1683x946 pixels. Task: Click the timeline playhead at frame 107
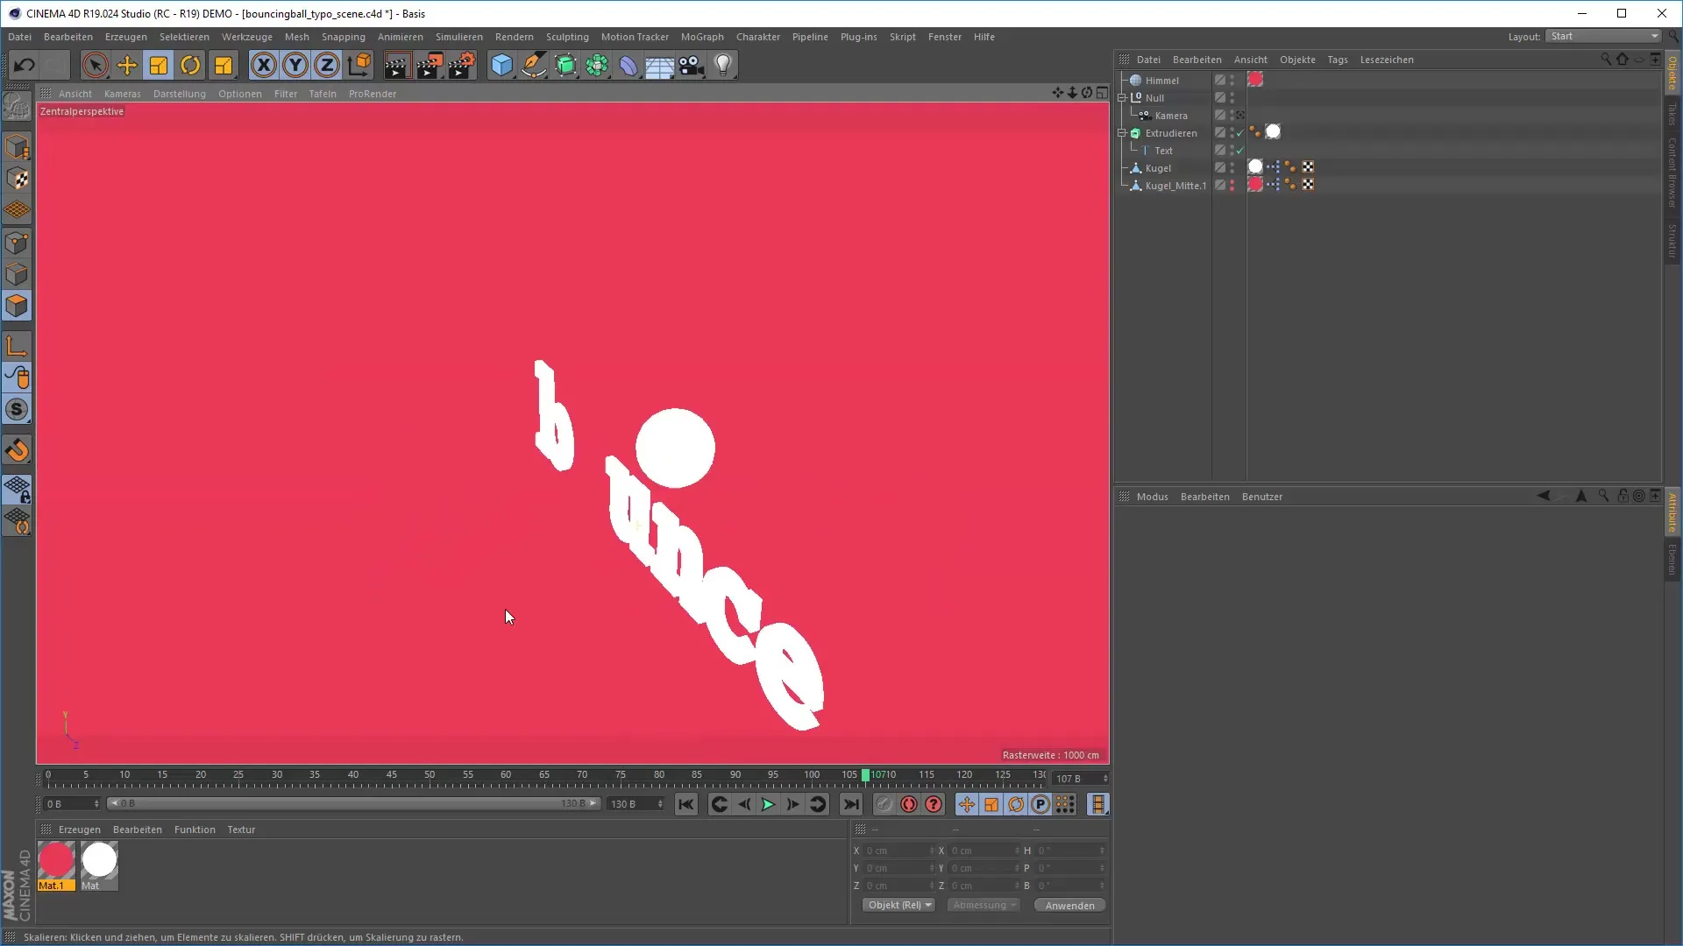point(866,775)
